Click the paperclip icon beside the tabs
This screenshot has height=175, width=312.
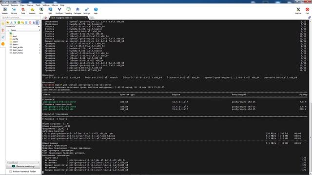[x=310, y=17]
